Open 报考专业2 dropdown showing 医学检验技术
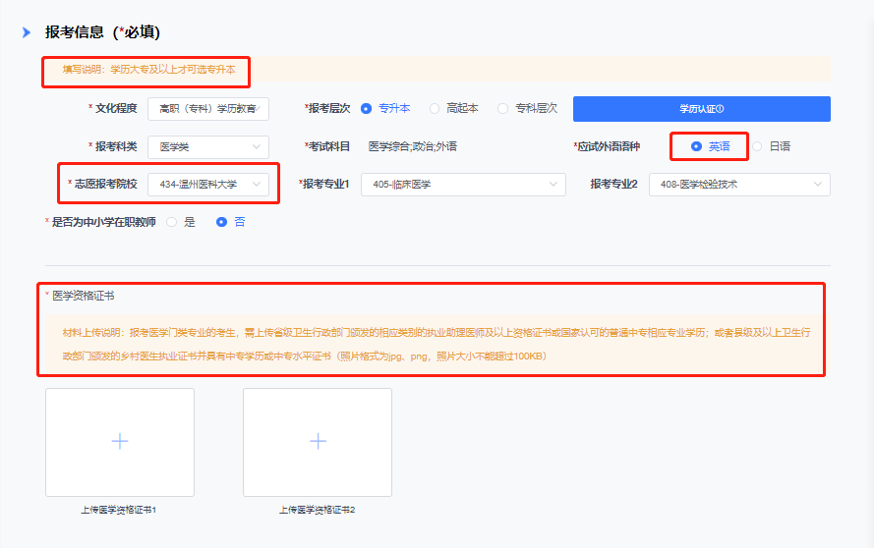This screenshot has height=548, width=874. (738, 184)
